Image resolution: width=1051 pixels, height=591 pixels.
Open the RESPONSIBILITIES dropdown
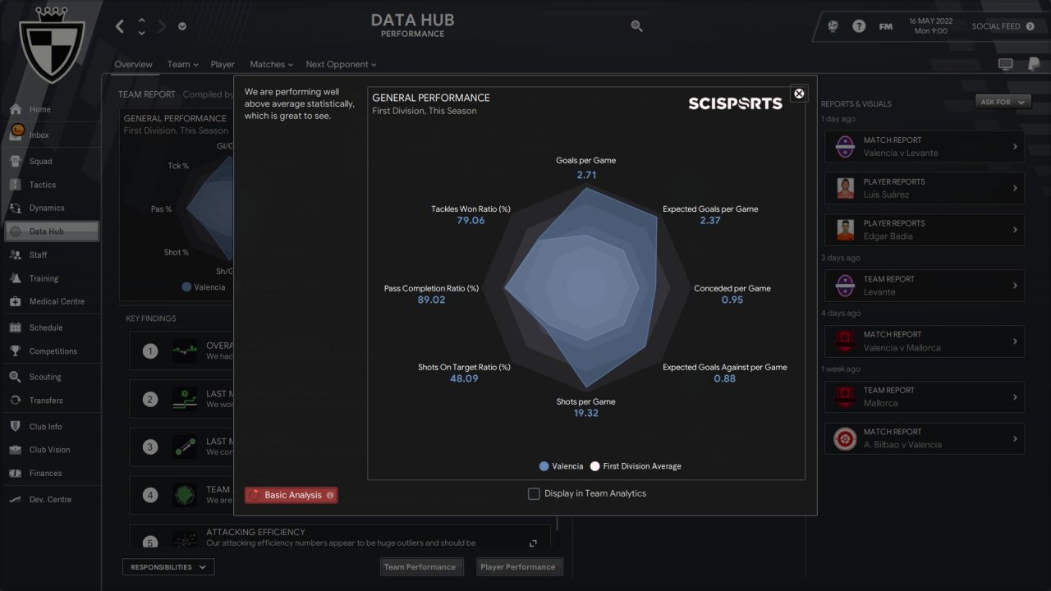coord(168,567)
